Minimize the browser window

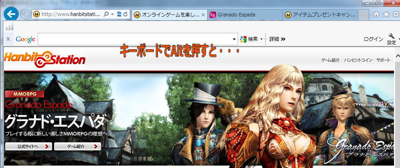(x=368, y=3)
